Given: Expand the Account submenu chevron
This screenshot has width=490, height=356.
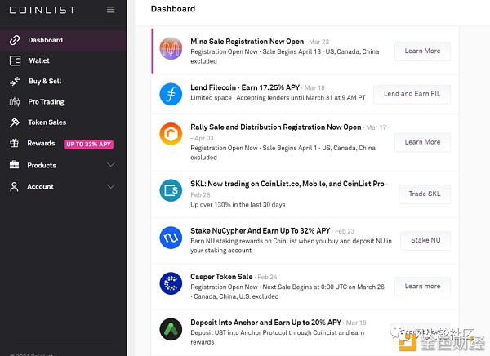Looking at the screenshot, I should [x=111, y=187].
